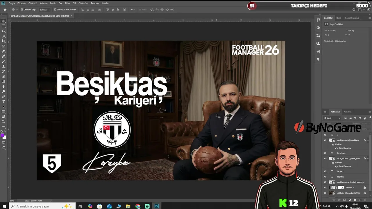372x209 pixels.
Task: Open the Katman auto-select dropdown
Action: point(44,10)
